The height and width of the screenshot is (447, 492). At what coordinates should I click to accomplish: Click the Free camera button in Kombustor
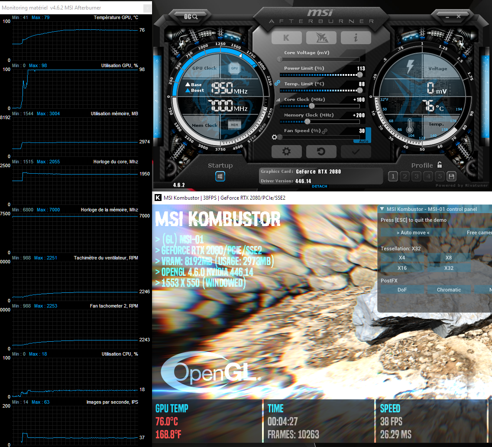click(x=470, y=232)
